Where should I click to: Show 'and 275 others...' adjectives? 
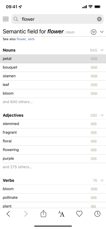coord(17,167)
